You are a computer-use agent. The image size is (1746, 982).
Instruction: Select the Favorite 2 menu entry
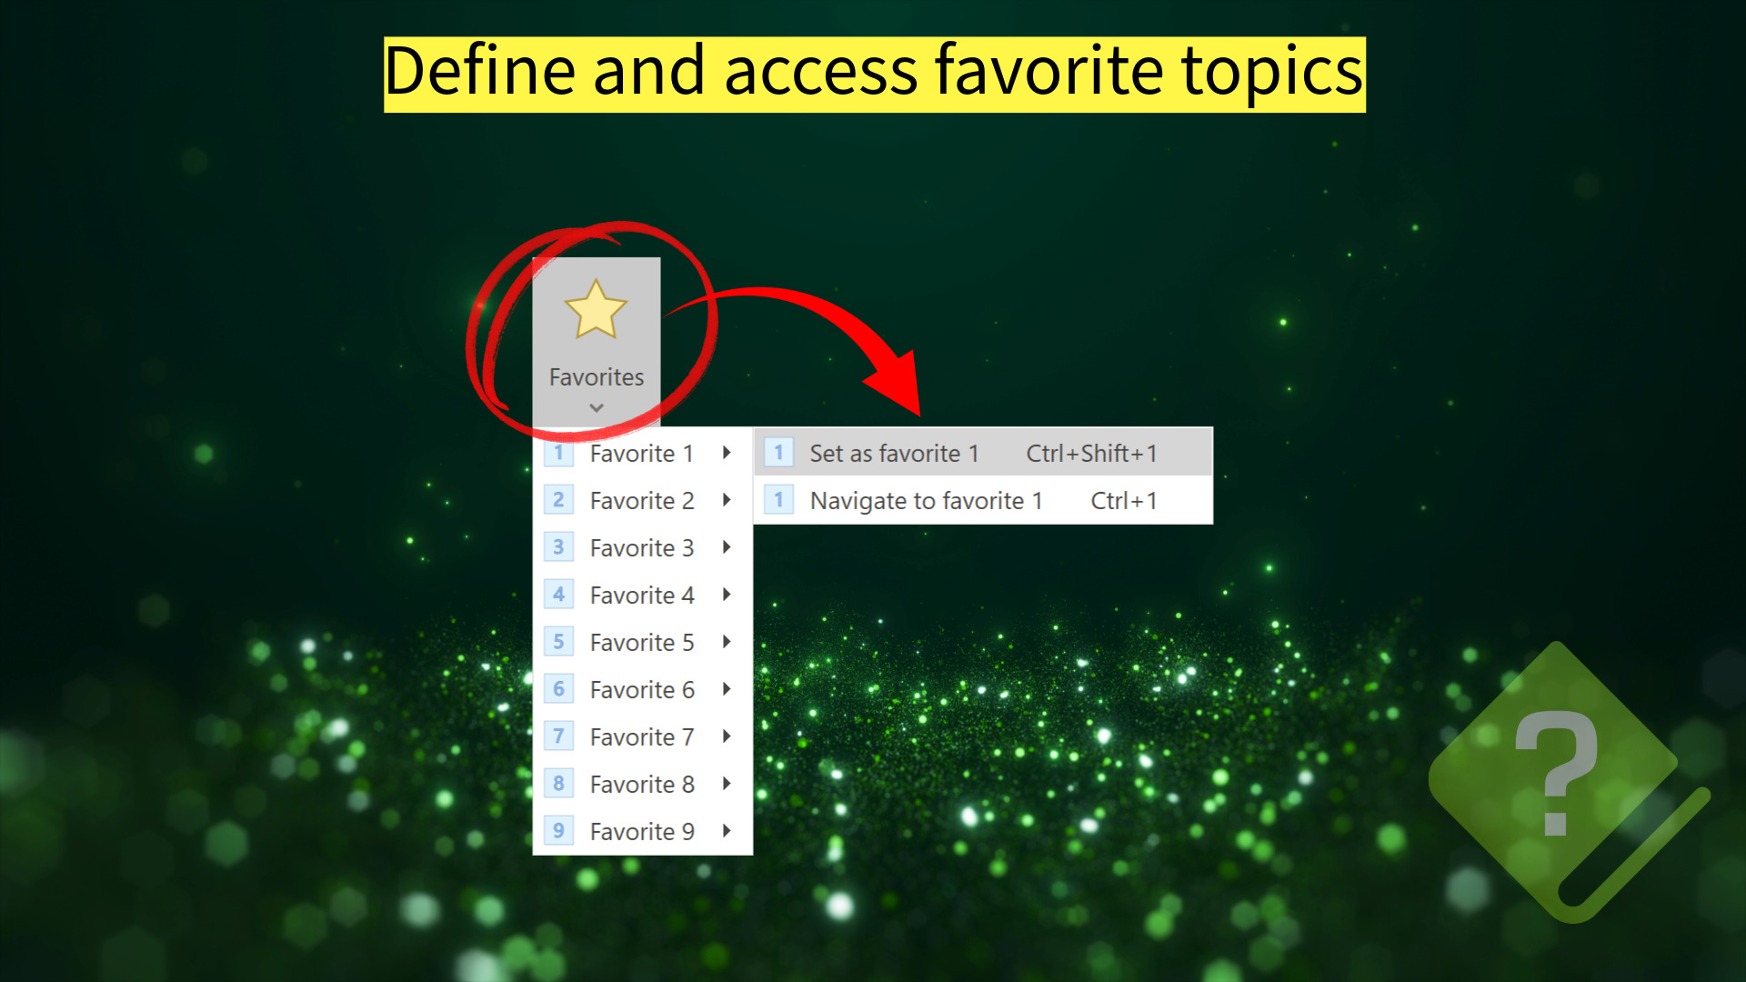(642, 500)
